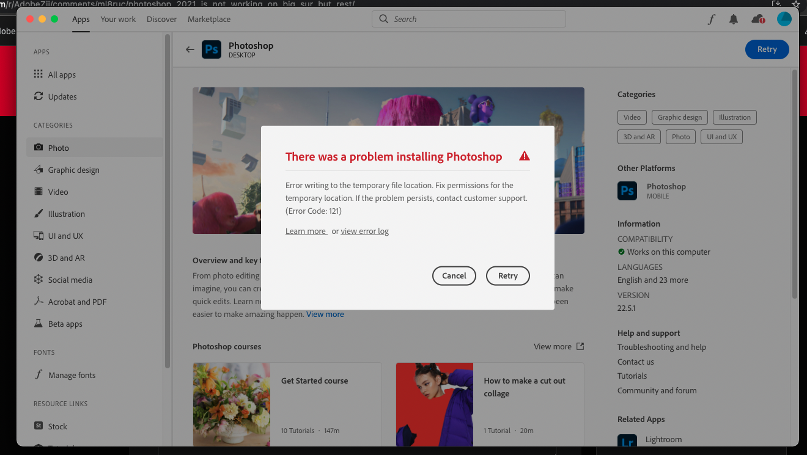Toggle the Video category filter chip

[632, 117]
